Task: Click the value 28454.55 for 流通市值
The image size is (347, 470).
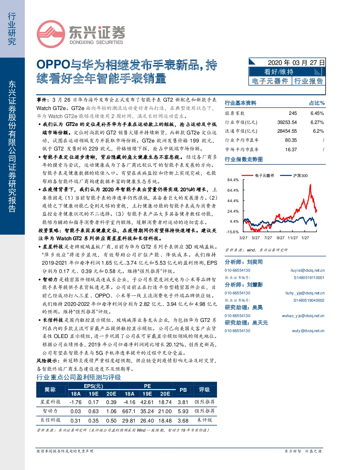Action: (287, 131)
